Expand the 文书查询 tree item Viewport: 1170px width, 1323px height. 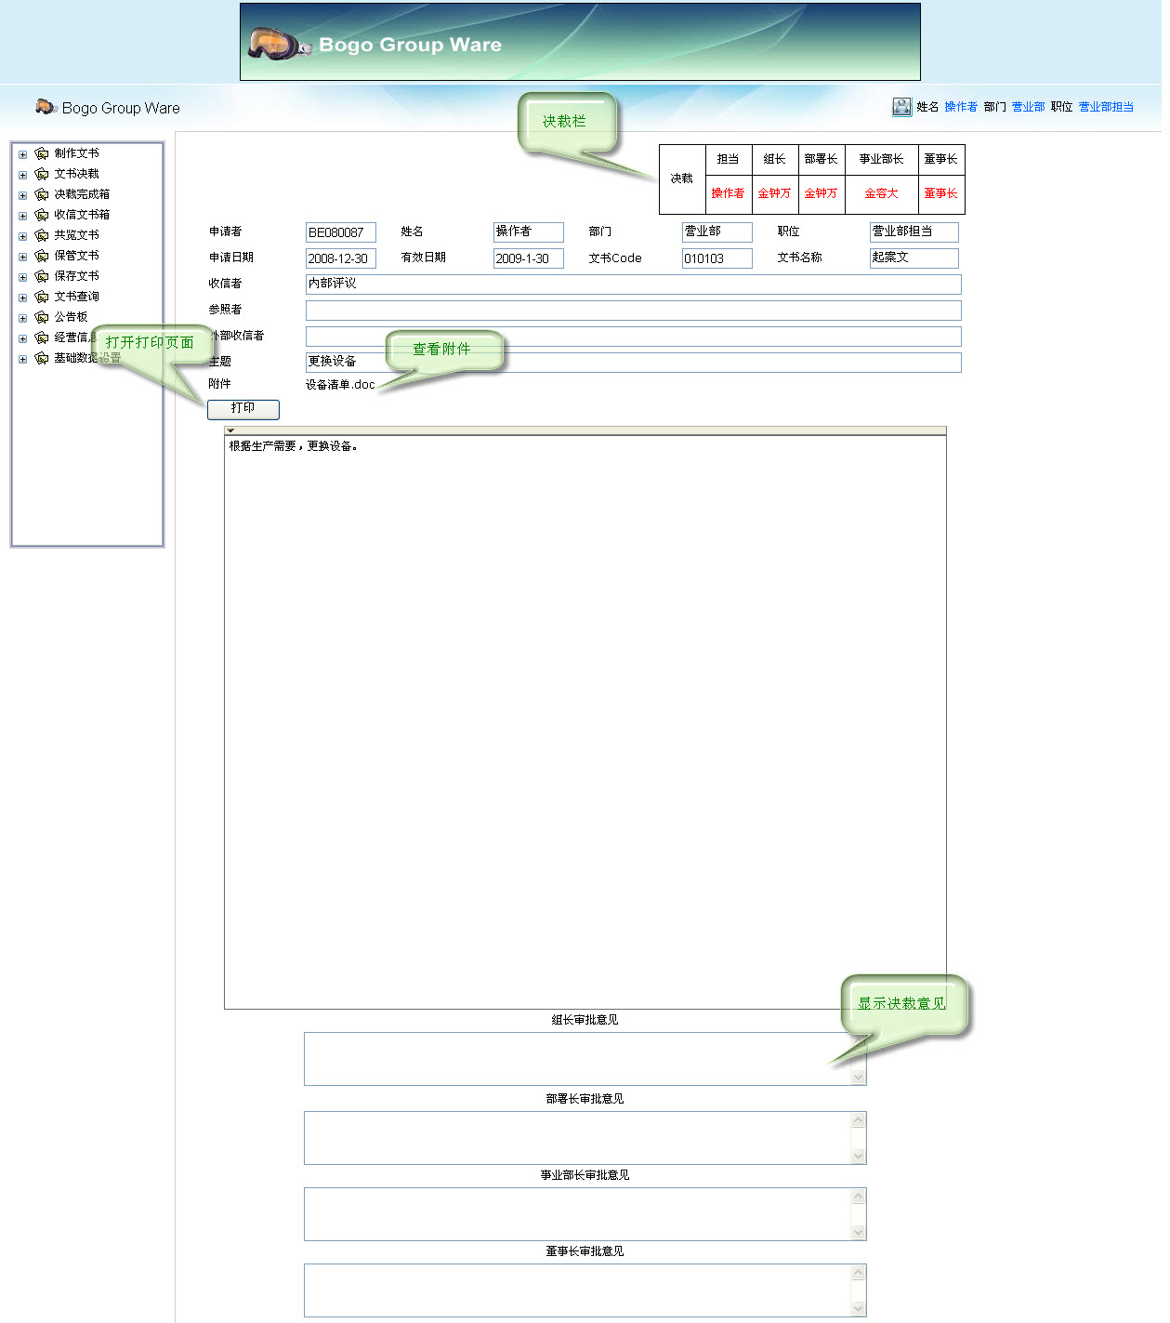click(21, 297)
